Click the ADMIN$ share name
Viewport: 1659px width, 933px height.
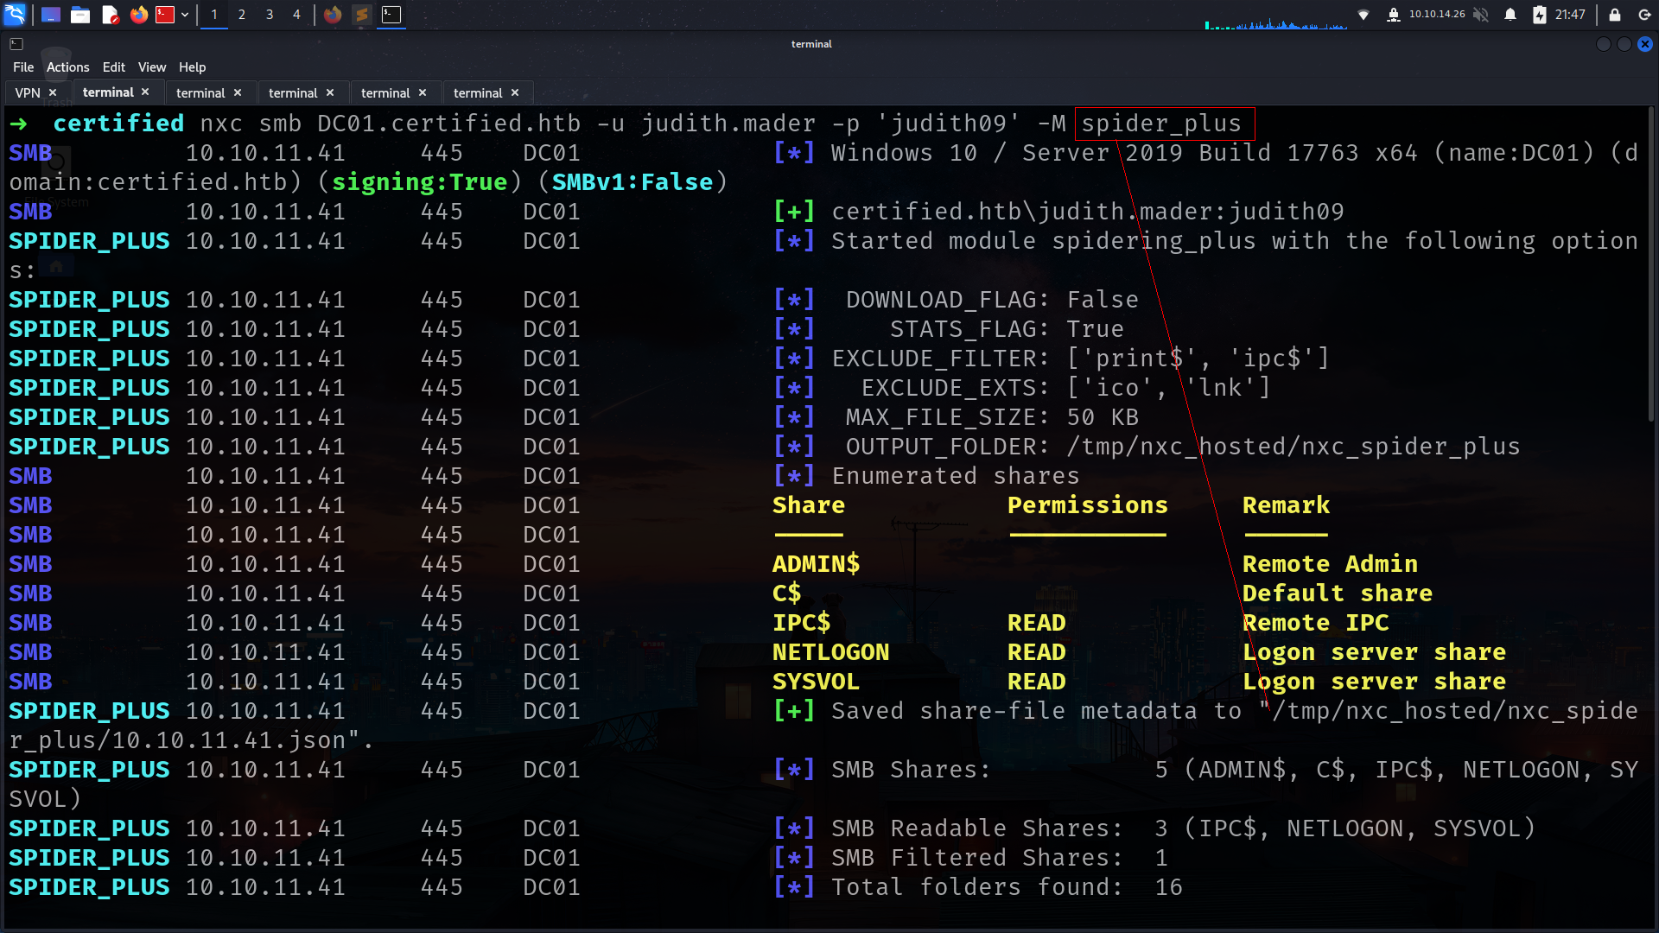click(817, 564)
